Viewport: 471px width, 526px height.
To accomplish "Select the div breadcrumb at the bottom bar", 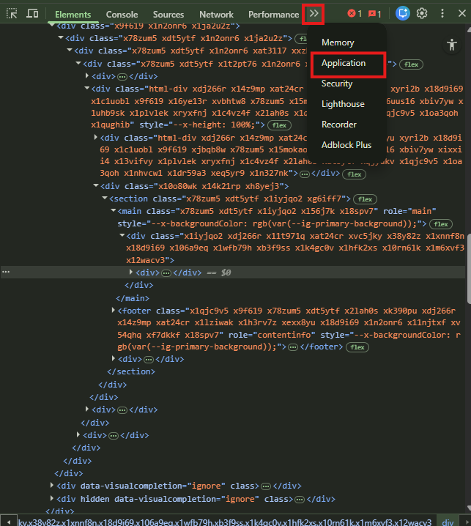I will click(x=448, y=522).
